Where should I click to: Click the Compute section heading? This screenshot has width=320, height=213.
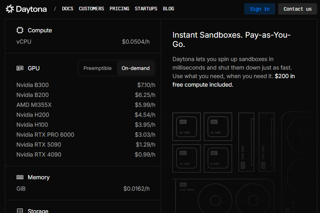click(40, 31)
